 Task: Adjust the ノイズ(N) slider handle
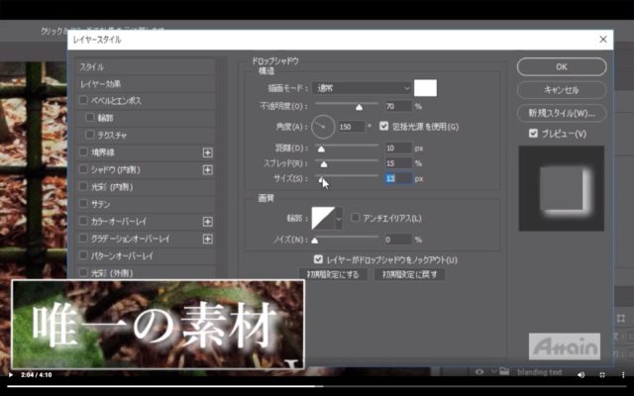pos(315,241)
